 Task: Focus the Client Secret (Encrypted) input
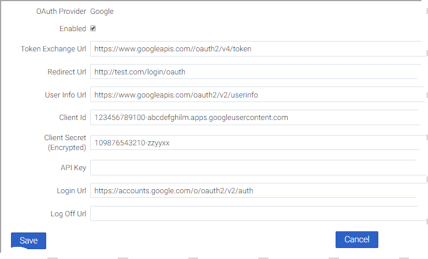254,142
